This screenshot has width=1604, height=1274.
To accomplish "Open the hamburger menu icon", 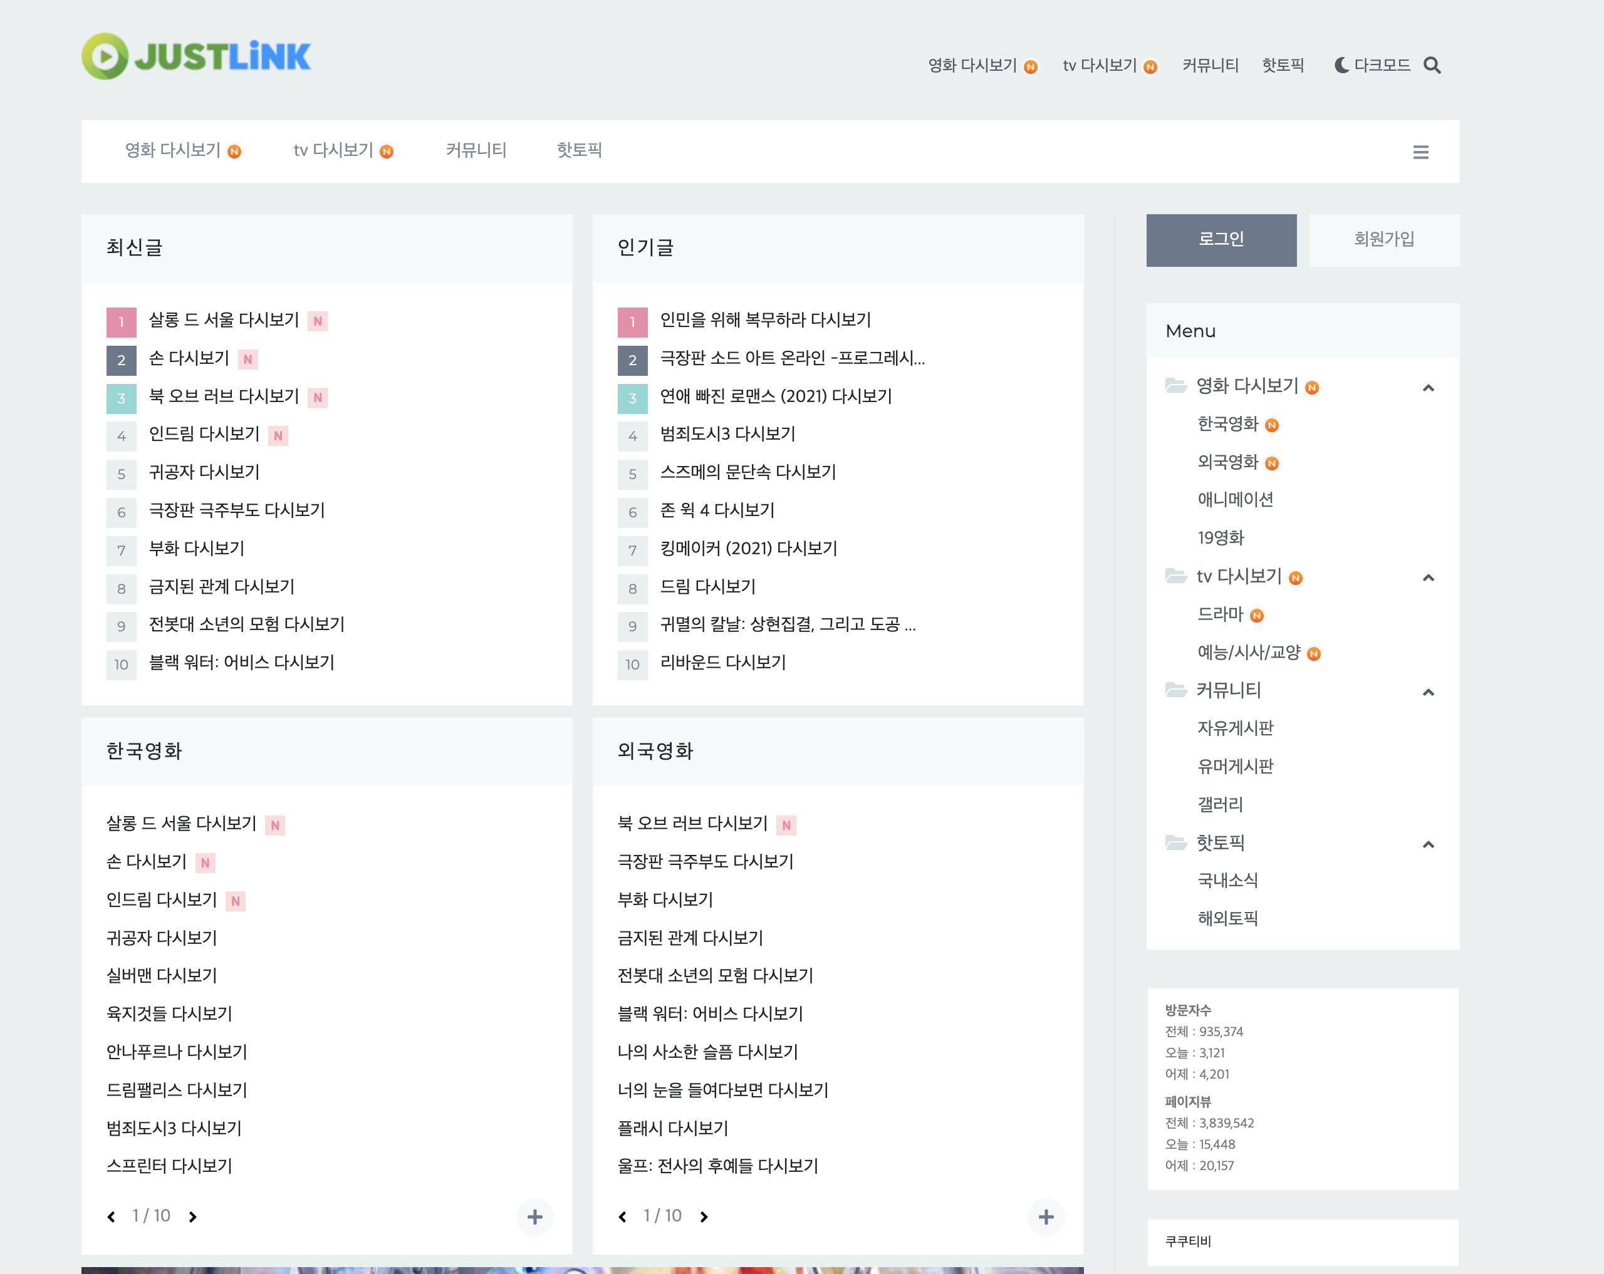I will click(1420, 152).
